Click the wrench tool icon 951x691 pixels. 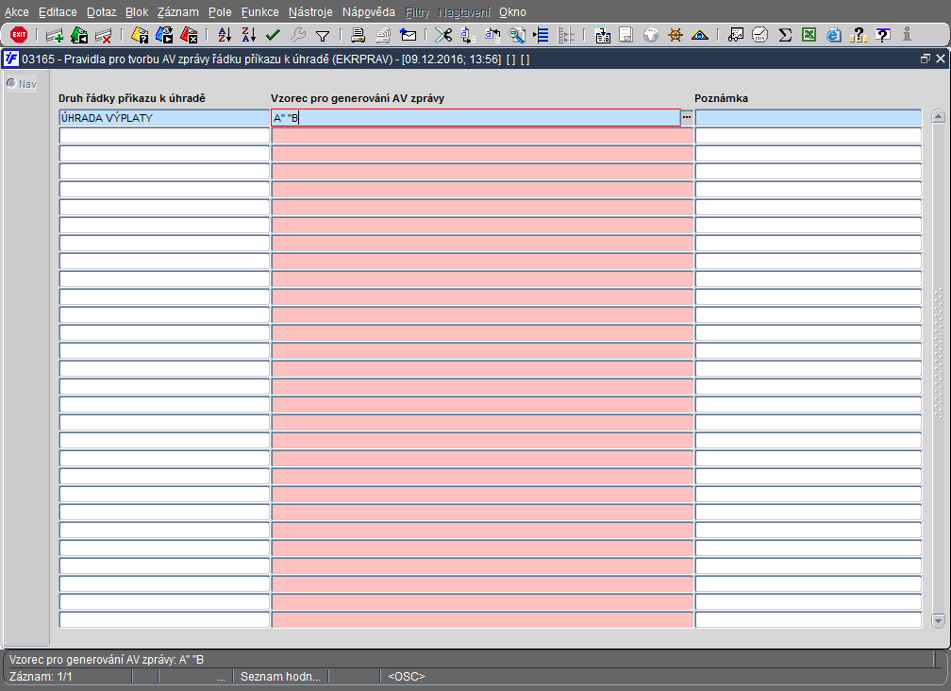click(x=298, y=35)
